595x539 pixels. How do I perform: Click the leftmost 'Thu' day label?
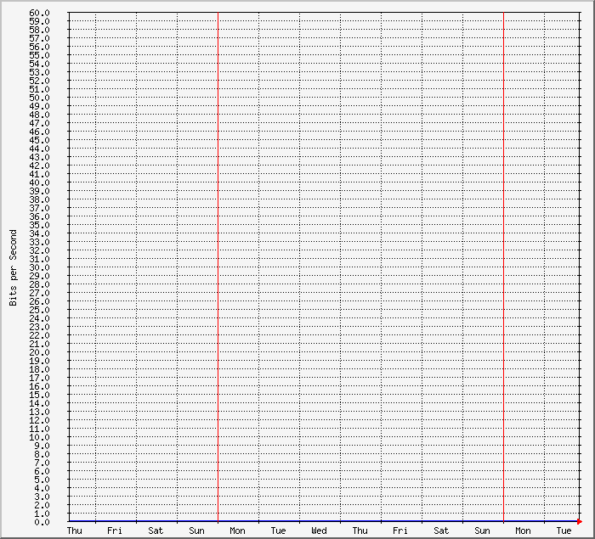click(x=74, y=531)
